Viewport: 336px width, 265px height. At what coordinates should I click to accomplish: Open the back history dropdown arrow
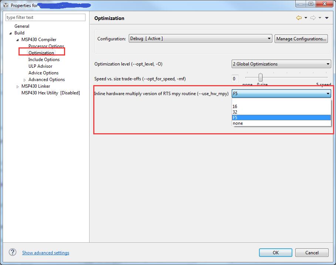(306, 18)
